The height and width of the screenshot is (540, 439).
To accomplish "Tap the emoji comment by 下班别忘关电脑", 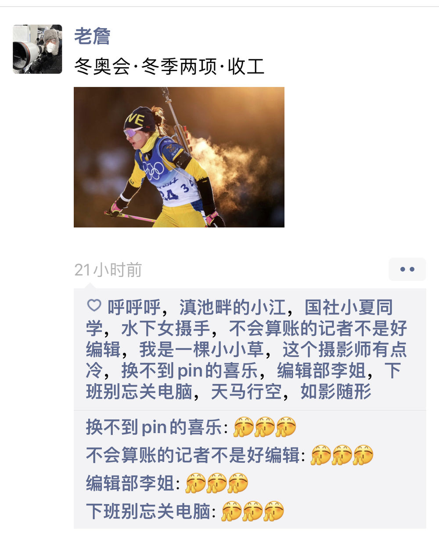I will pyautogui.click(x=252, y=511).
